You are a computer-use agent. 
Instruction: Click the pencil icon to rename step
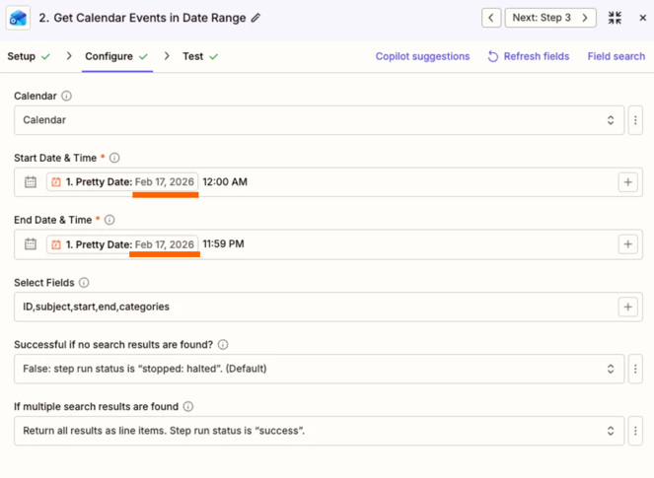pyautogui.click(x=256, y=18)
